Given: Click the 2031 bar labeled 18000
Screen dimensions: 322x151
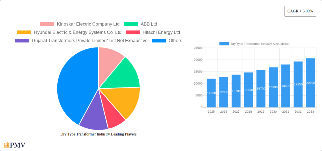Looking at the screenshot, I should pos(286,86).
